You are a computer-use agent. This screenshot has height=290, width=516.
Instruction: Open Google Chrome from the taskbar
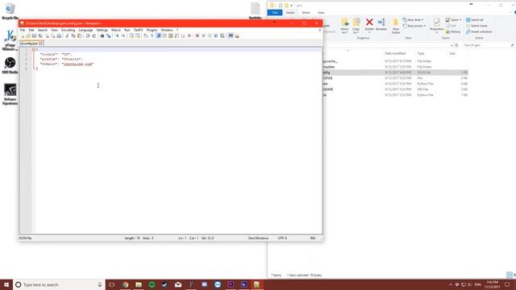126,284
